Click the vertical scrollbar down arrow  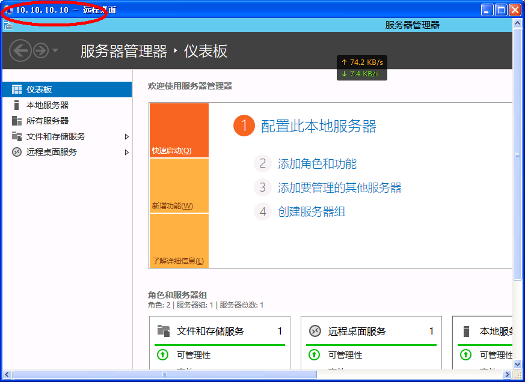click(x=517, y=364)
